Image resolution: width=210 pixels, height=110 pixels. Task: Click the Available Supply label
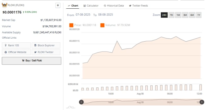click(x=11, y=32)
